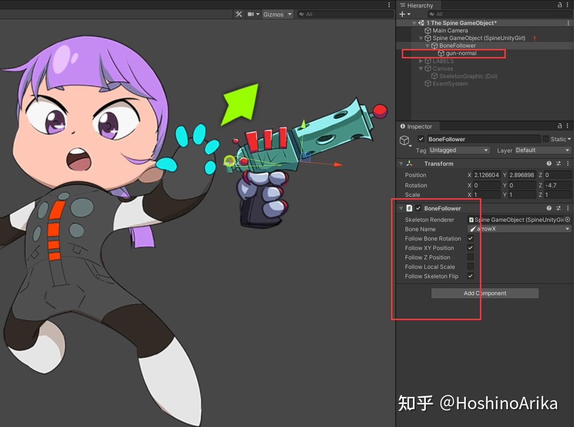Click the Skeleton Renderer object picker circle
The image size is (574, 427).
[567, 219]
